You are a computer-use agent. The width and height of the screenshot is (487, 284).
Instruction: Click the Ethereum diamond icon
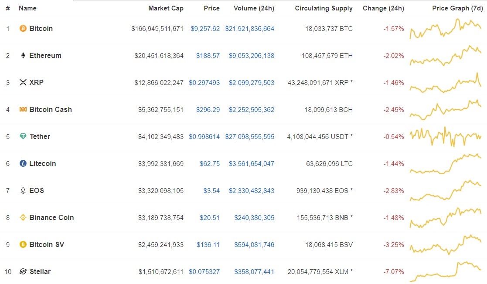coord(23,56)
